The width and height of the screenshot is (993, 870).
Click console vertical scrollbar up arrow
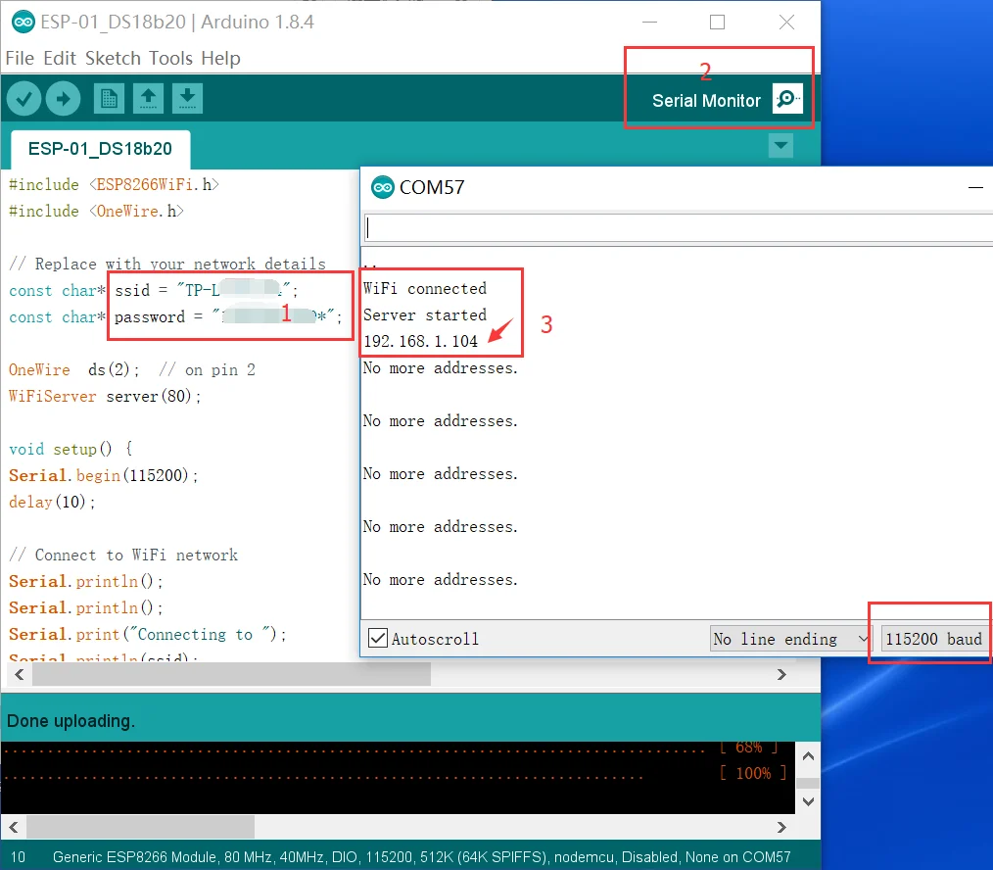pyautogui.click(x=808, y=756)
